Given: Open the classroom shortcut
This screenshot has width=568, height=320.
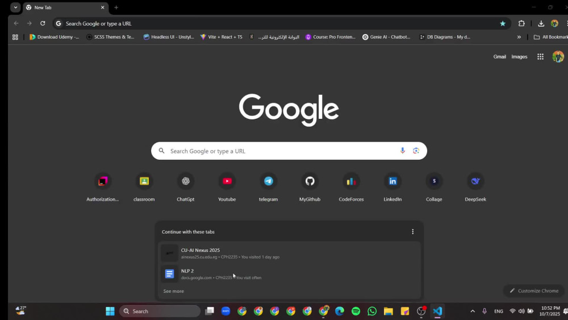Looking at the screenshot, I should (144, 188).
